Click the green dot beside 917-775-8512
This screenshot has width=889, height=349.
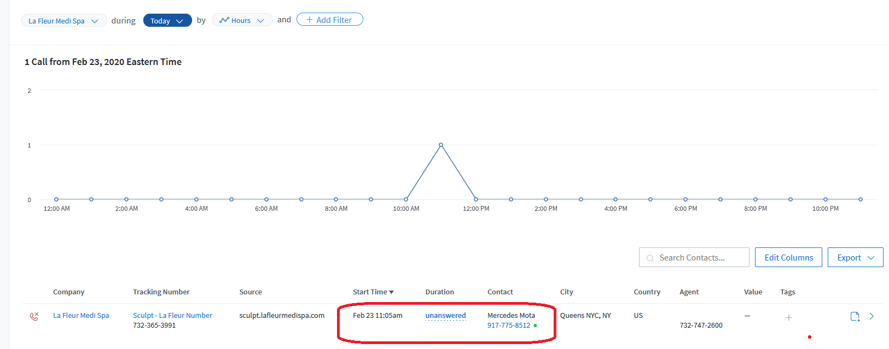pyautogui.click(x=535, y=326)
